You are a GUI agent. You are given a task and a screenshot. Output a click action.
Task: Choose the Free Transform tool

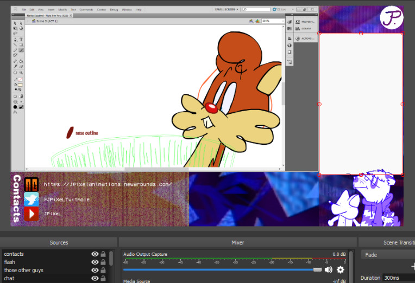click(15, 28)
